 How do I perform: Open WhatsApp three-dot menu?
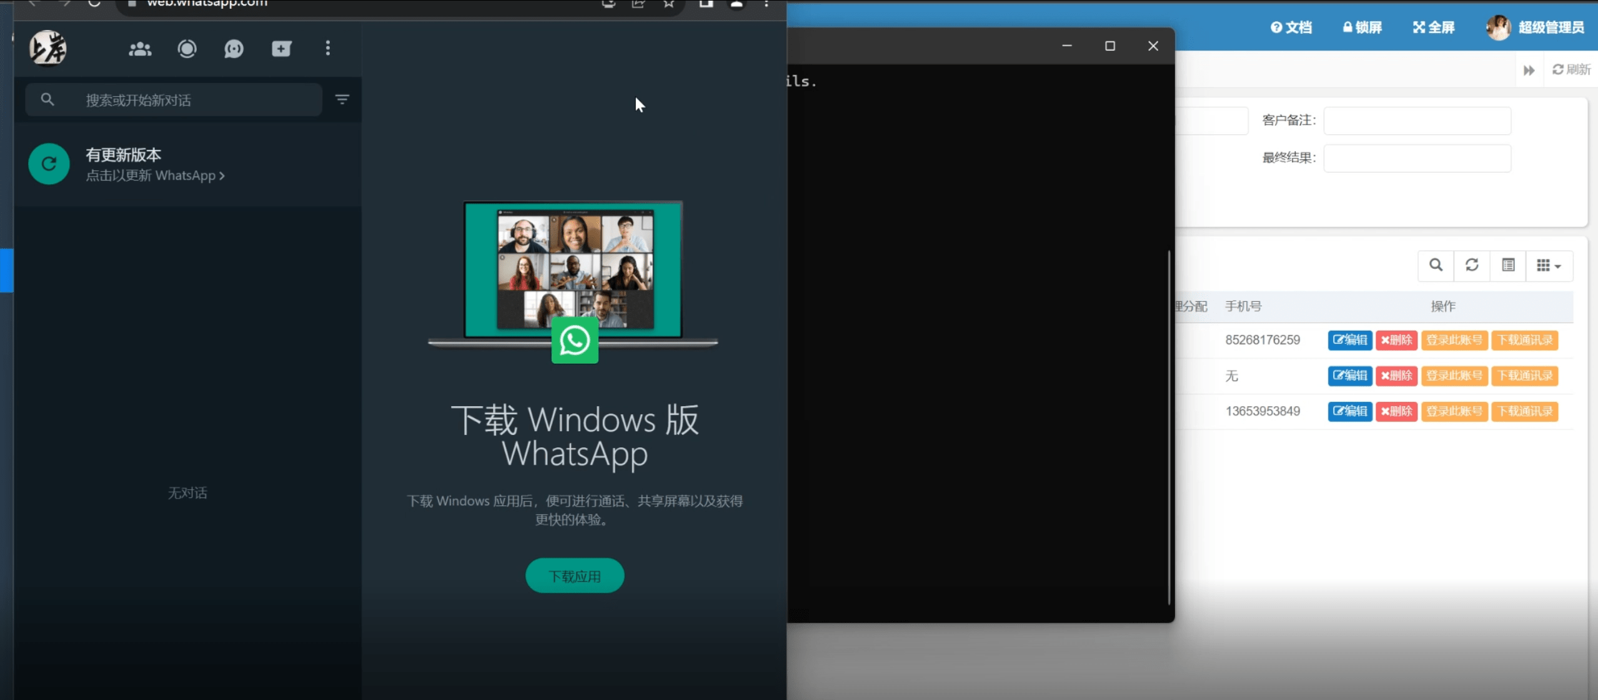[328, 49]
